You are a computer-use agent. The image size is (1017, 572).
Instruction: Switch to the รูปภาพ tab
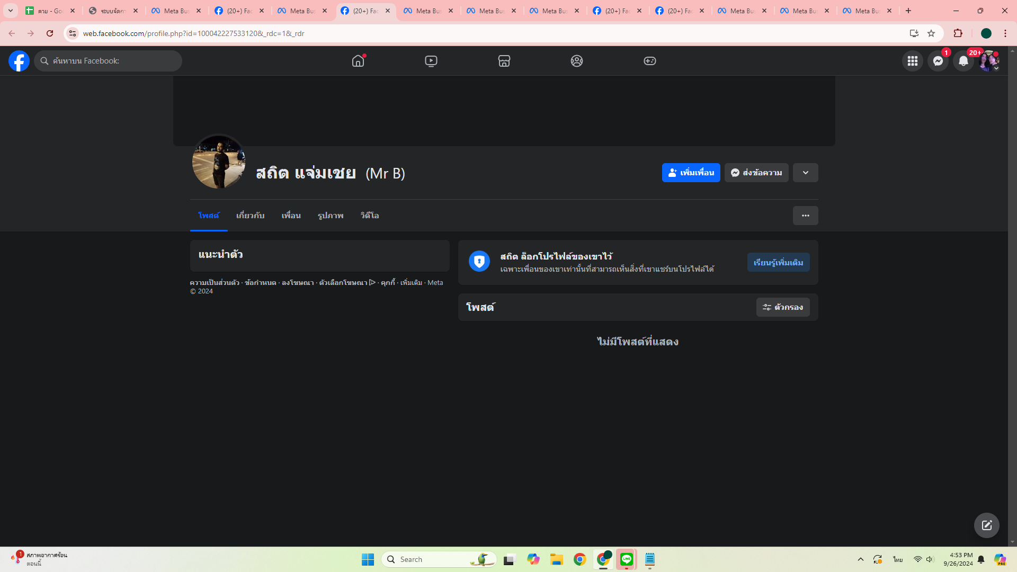[x=331, y=216]
